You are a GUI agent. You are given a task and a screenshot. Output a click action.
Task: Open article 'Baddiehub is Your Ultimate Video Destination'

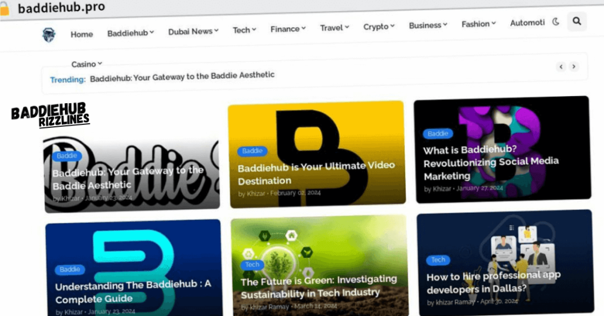[316, 173]
